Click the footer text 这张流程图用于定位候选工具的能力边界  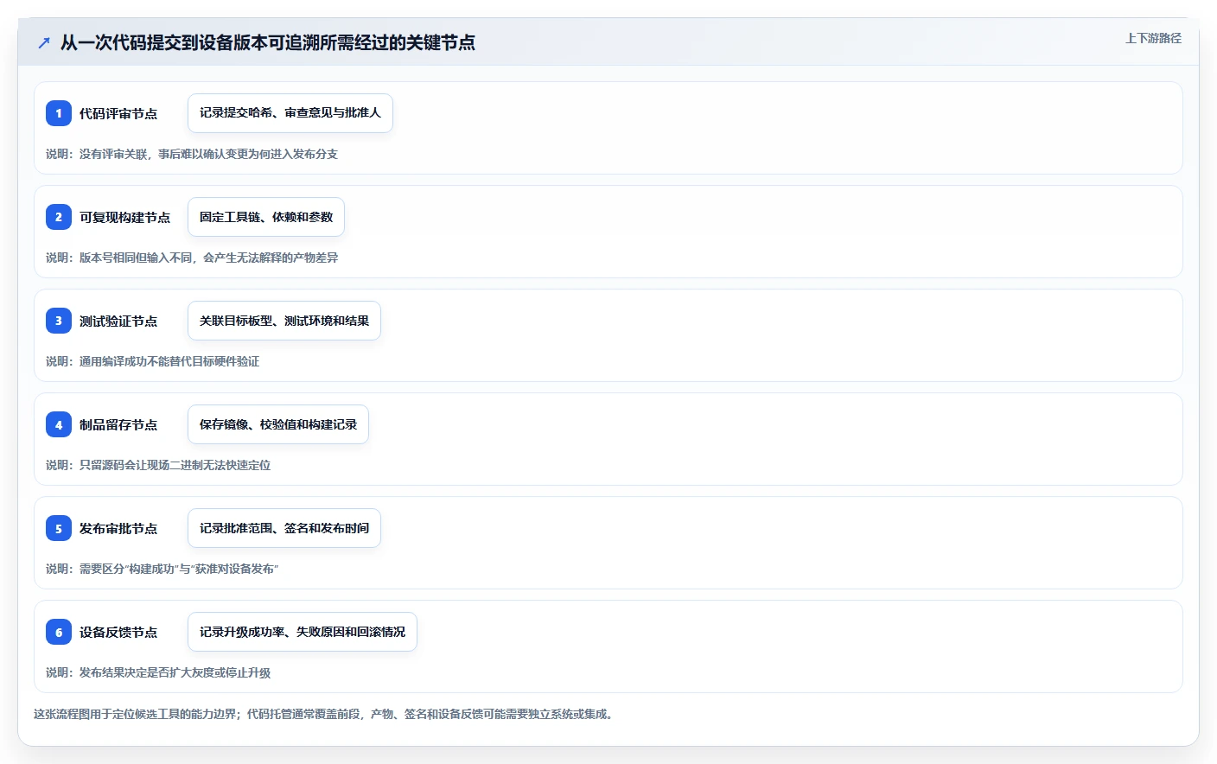pyautogui.click(x=324, y=714)
